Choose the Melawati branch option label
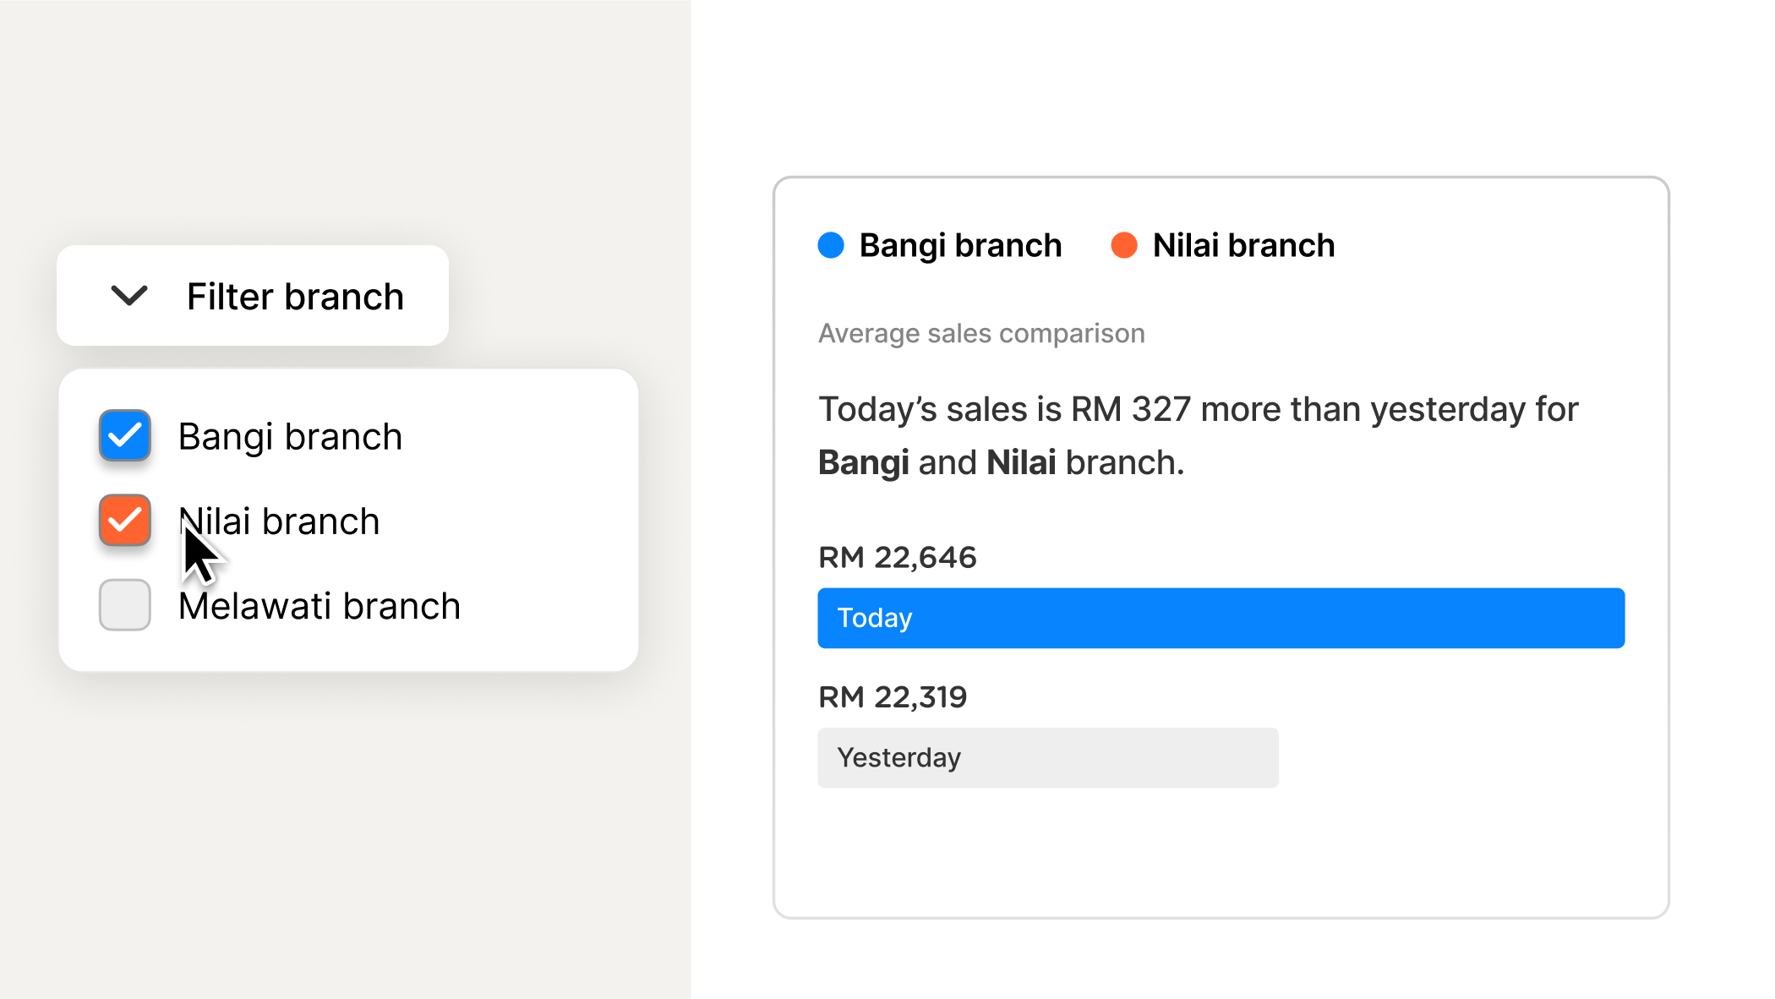 tap(319, 606)
